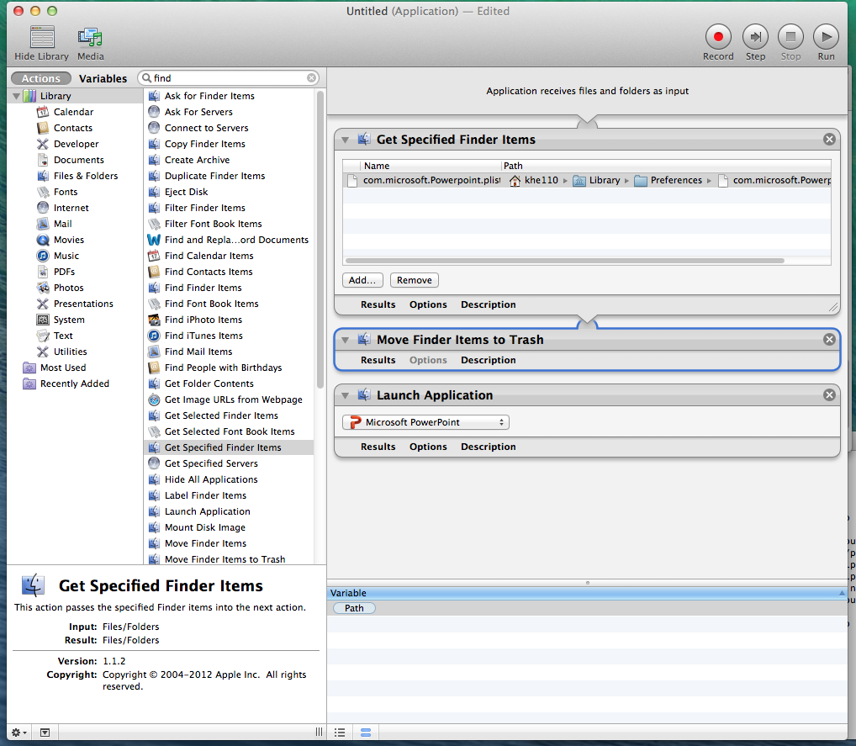The image size is (856, 746).
Task: Open Options for Get Specified Finder Items
Action: [x=428, y=304]
